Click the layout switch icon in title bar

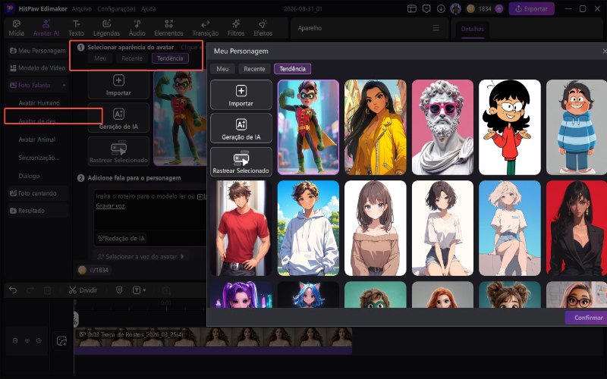coord(412,8)
